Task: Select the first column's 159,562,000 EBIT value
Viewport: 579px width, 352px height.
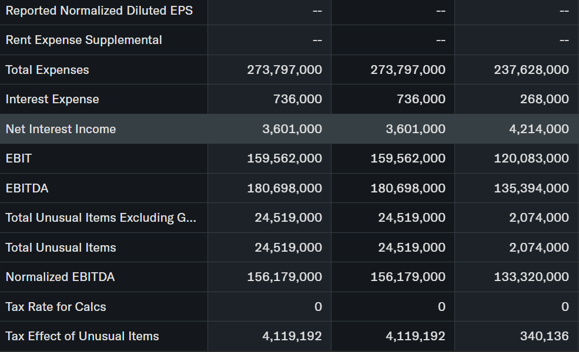Action: [x=285, y=158]
